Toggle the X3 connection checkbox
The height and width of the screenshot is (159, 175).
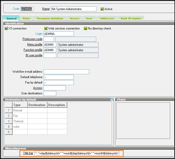[6, 28]
